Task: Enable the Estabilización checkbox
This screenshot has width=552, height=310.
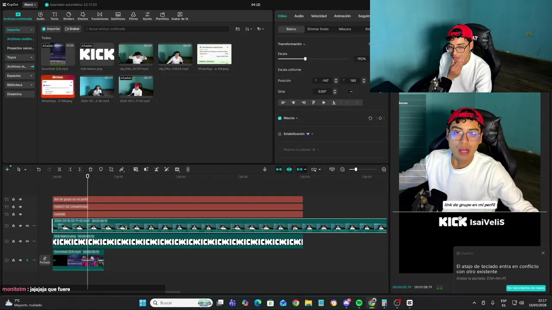Action: [x=280, y=134]
